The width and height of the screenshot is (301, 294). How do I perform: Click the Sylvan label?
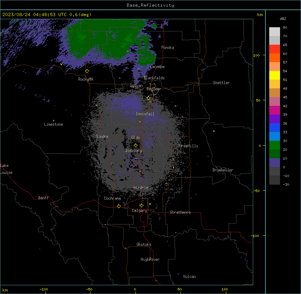pos(136,86)
